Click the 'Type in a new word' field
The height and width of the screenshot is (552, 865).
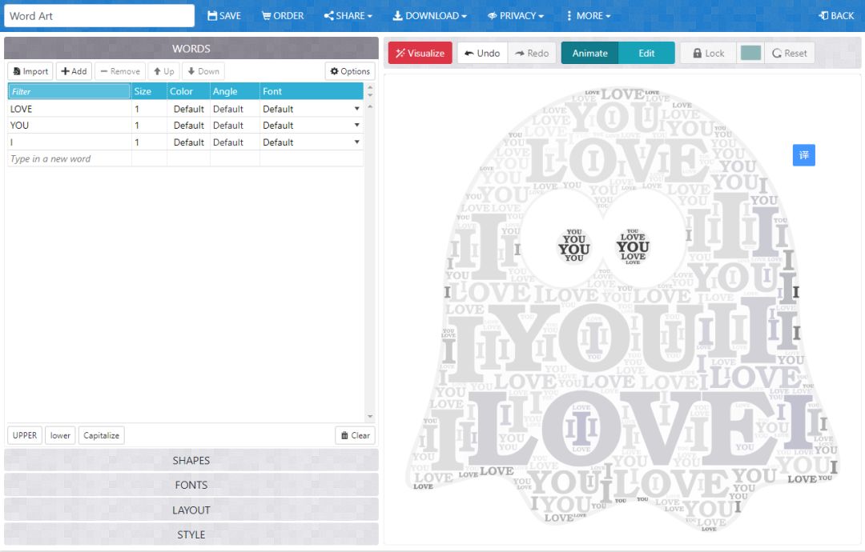click(x=69, y=159)
